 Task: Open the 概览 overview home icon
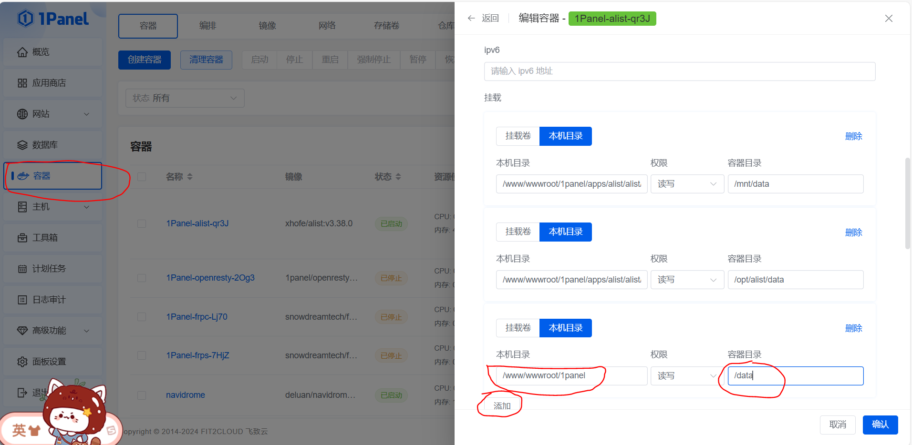point(22,52)
